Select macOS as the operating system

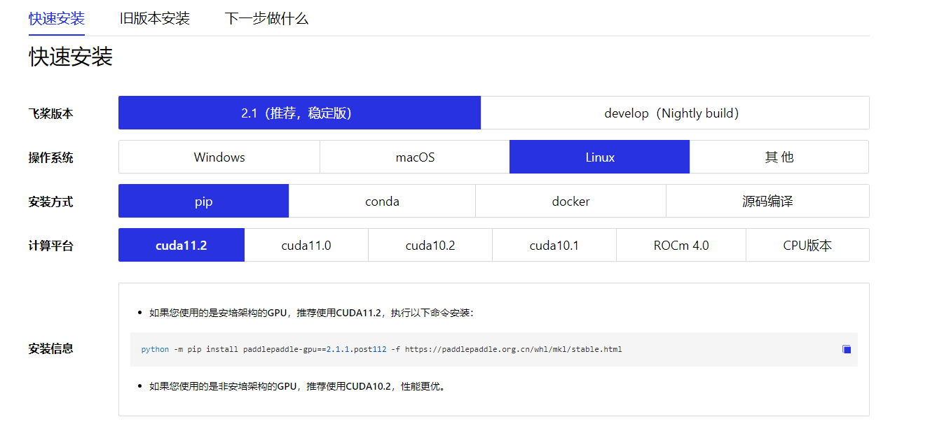point(414,157)
